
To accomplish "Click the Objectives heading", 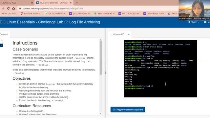I will (x=22, y=78).
